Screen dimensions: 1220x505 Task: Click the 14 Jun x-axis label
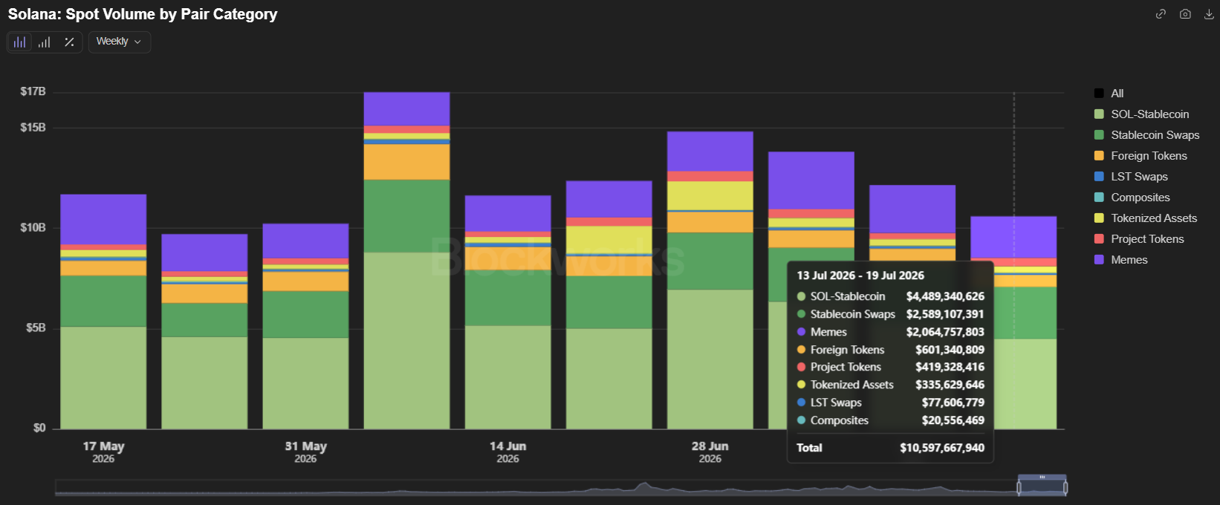tap(507, 452)
